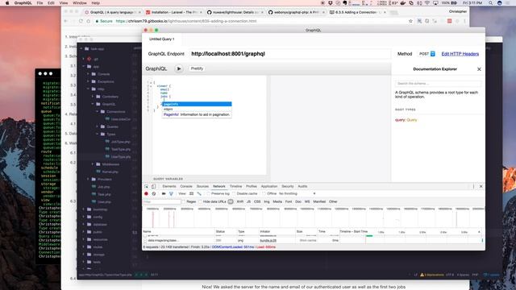Open the Apple menu
Viewport: 516px width, 290px height.
7,3
